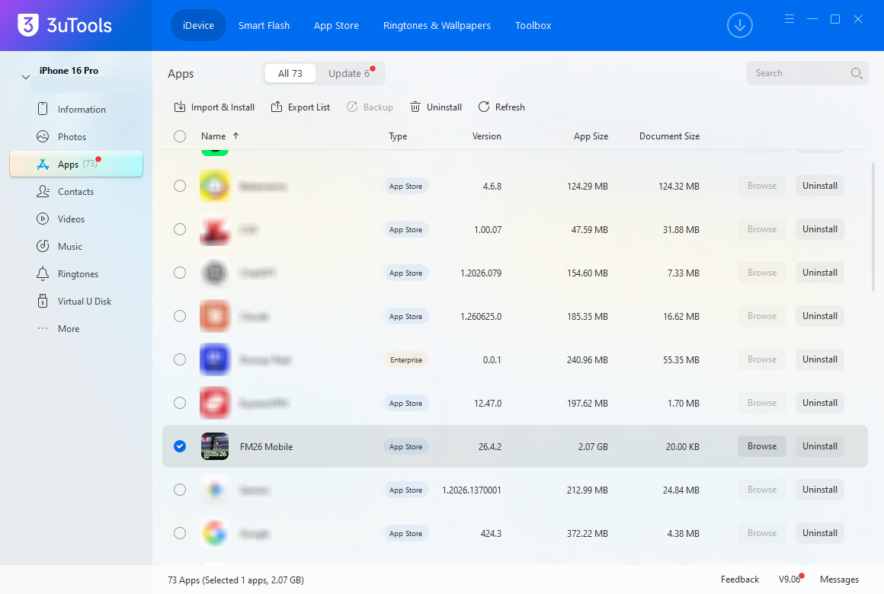Collapse the iPhone 16 Pro device tree
The image size is (884, 594).
pos(25,77)
